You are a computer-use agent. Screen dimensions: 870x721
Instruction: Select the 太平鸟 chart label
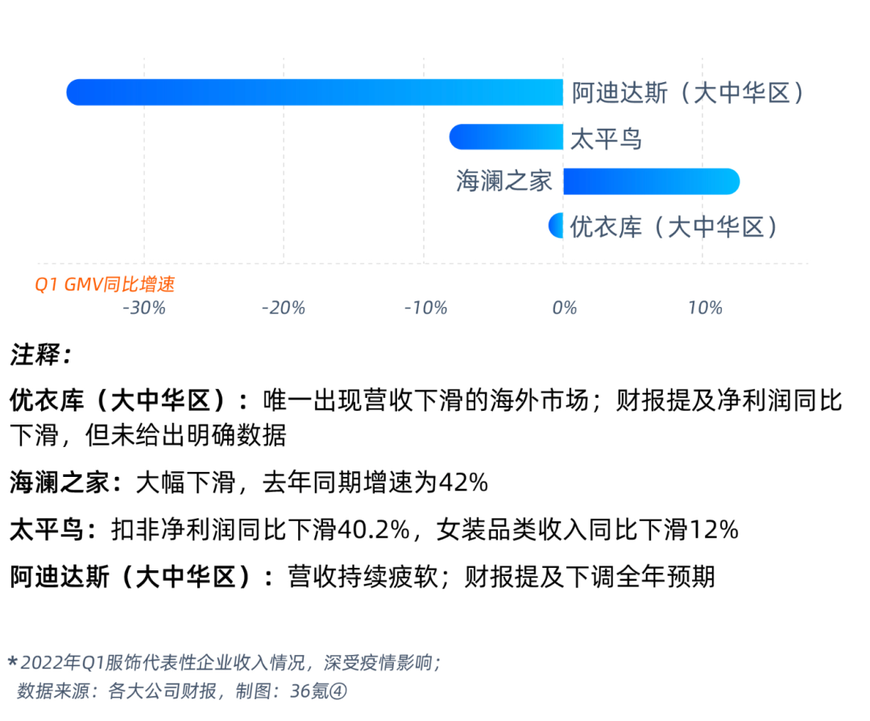click(x=606, y=139)
